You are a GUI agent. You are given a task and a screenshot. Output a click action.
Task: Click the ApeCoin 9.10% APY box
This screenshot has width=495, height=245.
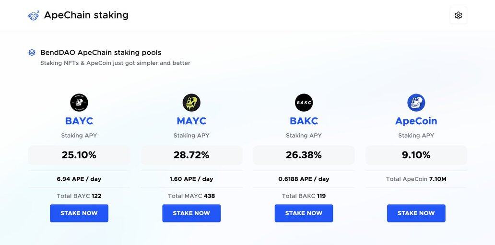416,155
